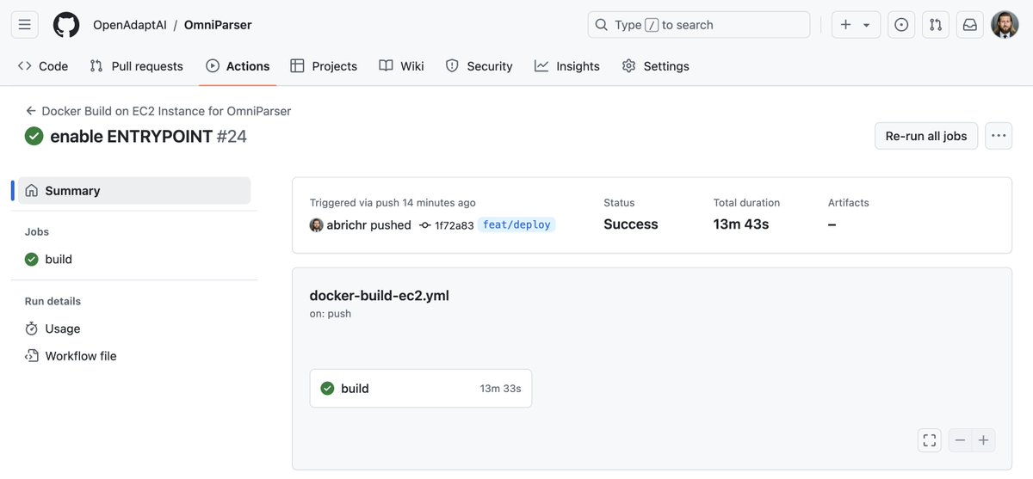The height and width of the screenshot is (479, 1033).
Task: Select Summary in the sidebar
Action: tap(134, 191)
